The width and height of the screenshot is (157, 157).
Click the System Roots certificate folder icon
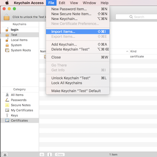point(7,50)
